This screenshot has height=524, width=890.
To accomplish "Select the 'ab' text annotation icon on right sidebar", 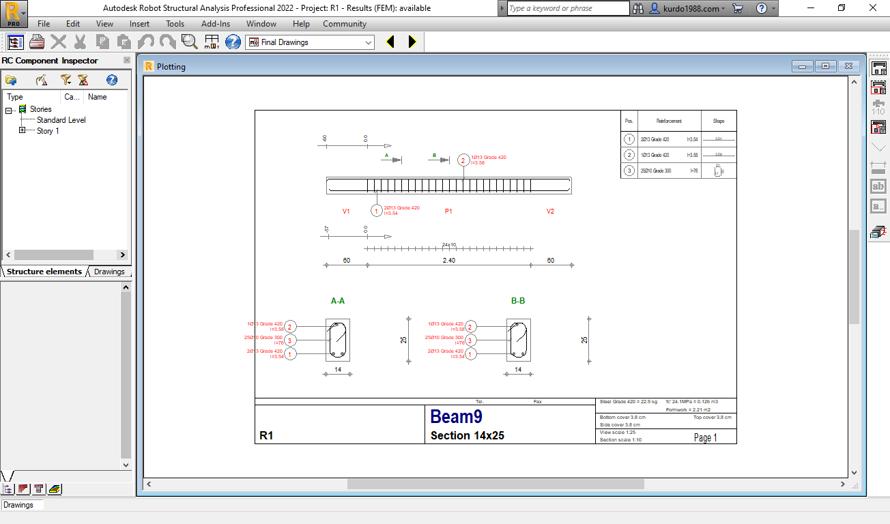I will 878,186.
